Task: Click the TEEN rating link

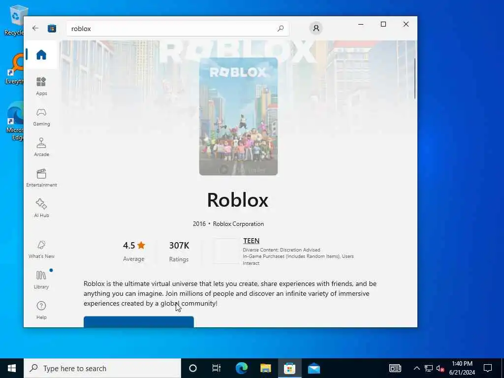Action: tap(251, 241)
